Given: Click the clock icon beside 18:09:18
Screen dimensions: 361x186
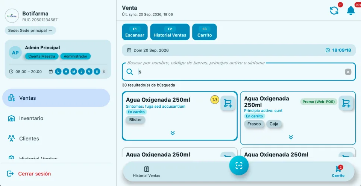Looking at the screenshot, I should pyautogui.click(x=328, y=50).
